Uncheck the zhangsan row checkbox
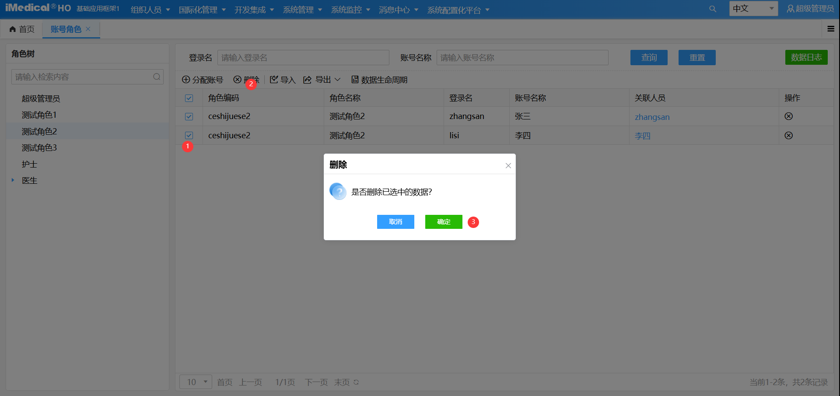Viewport: 840px width, 396px height. pos(189,116)
